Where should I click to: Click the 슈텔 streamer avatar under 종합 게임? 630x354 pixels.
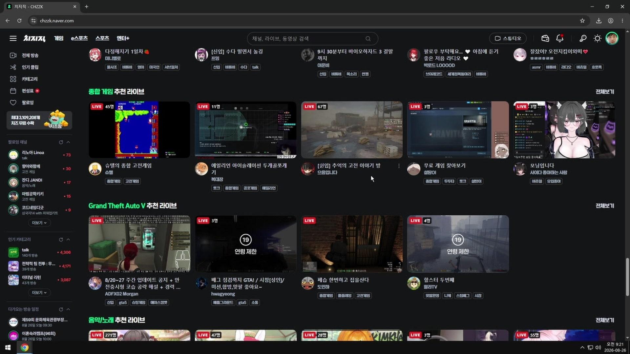tap(95, 169)
